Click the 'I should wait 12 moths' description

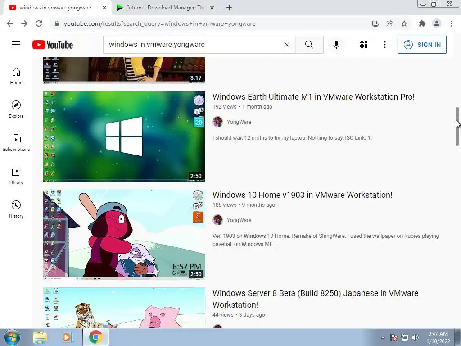pos(292,138)
